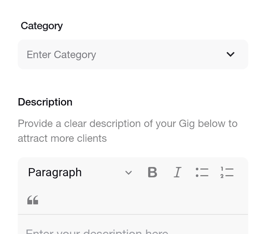Click the 'Enter Category' placeholder text
Image resolution: width=266 pixels, height=234 pixels.
[61, 55]
